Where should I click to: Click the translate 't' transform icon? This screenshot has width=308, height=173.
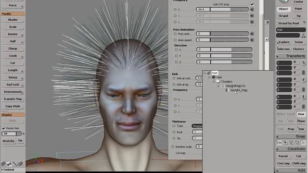point(304,97)
